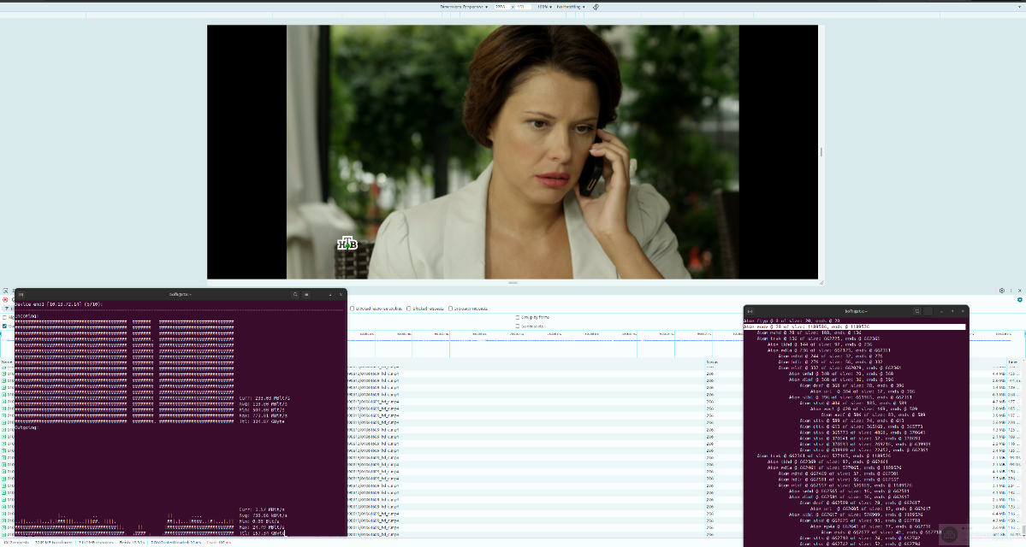
Task: Click the viewport corner resize handle
Action: click(821, 282)
